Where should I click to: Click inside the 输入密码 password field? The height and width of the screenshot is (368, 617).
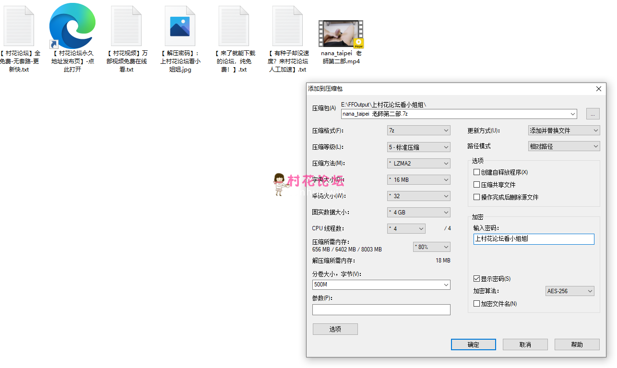pyautogui.click(x=534, y=239)
